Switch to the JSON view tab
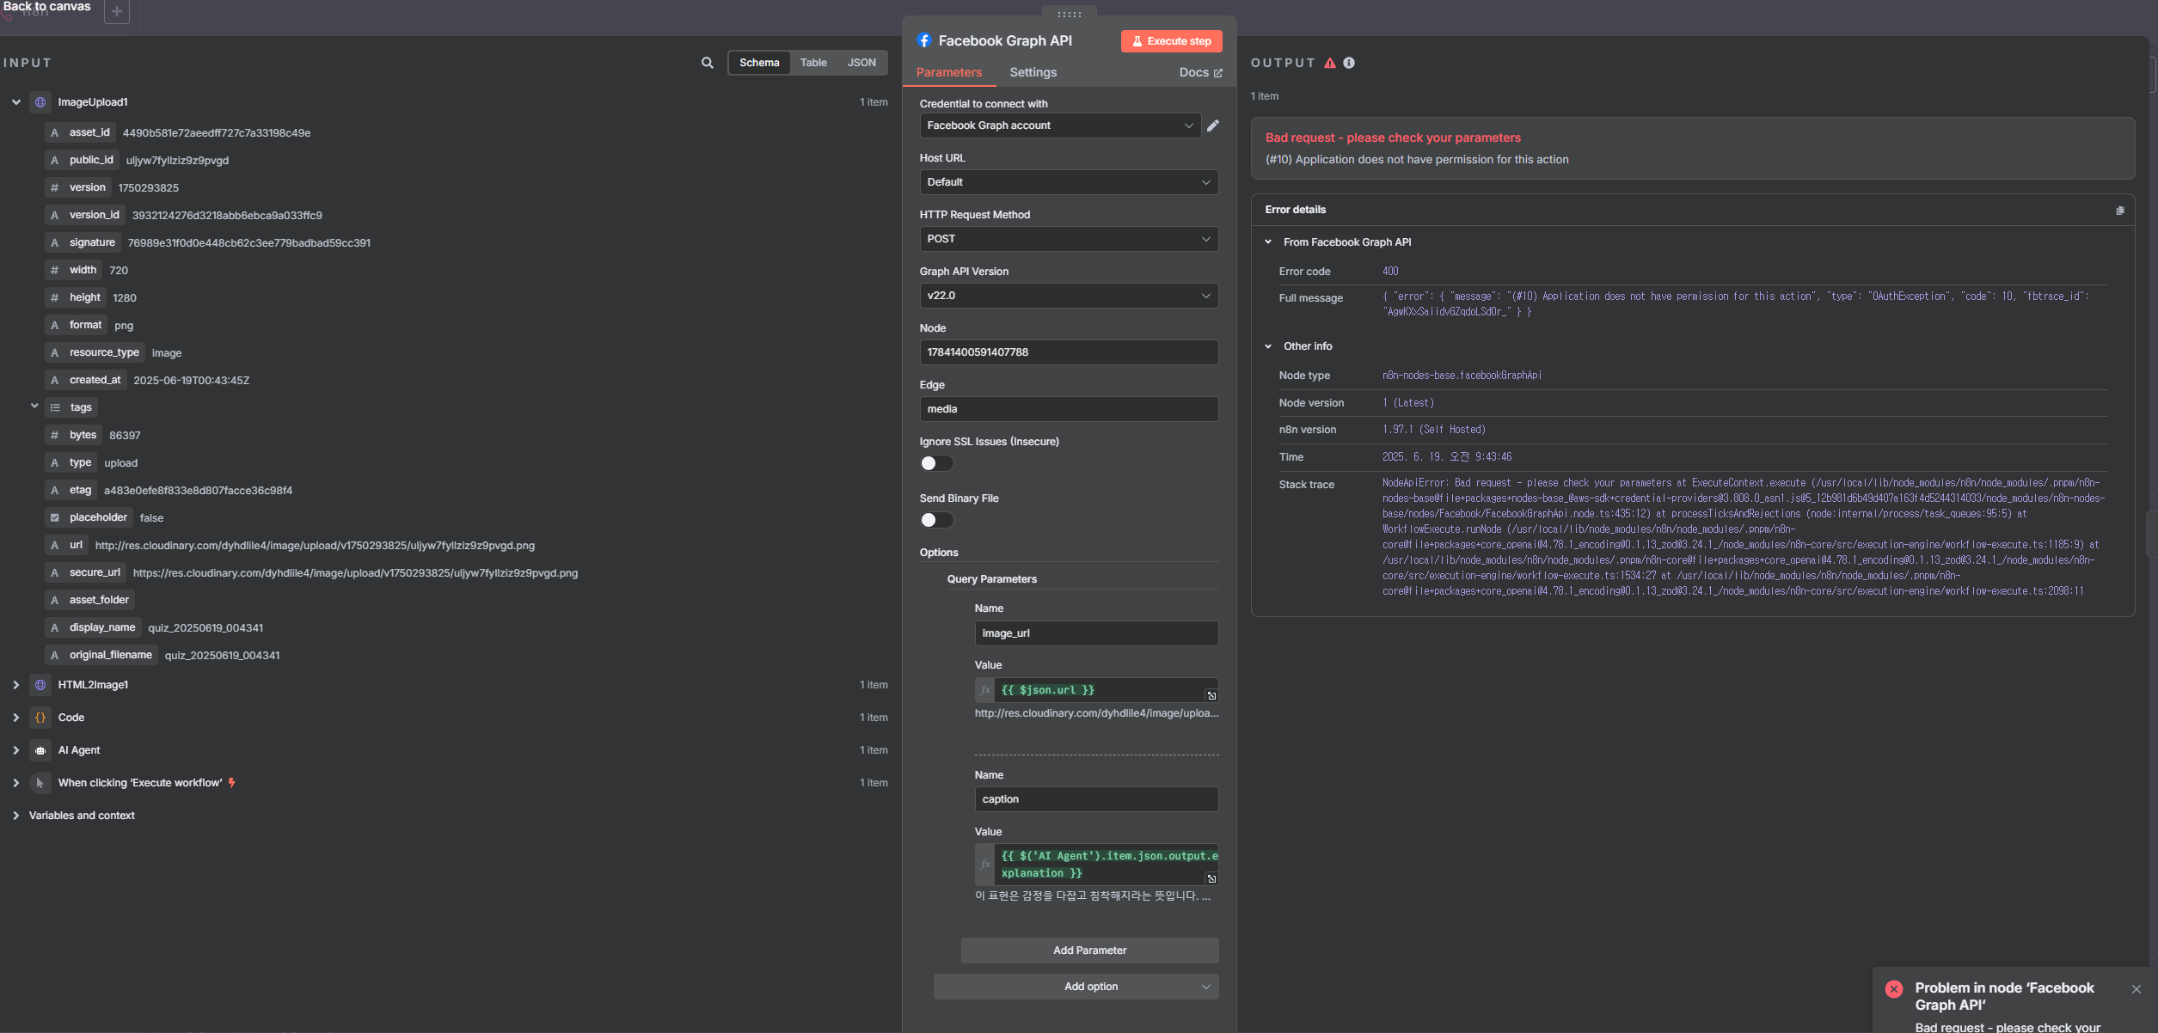The image size is (2158, 1033). pos(861,63)
